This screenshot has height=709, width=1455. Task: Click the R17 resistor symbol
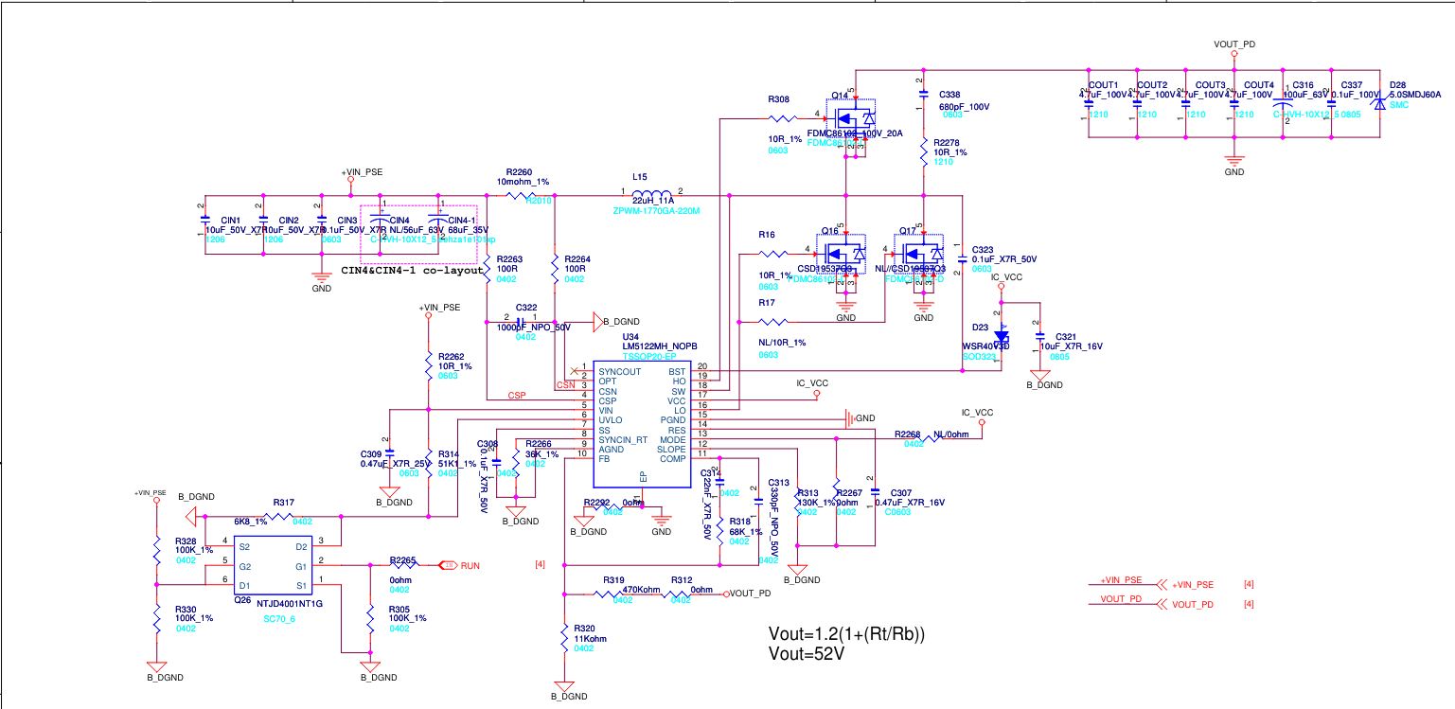[772, 322]
